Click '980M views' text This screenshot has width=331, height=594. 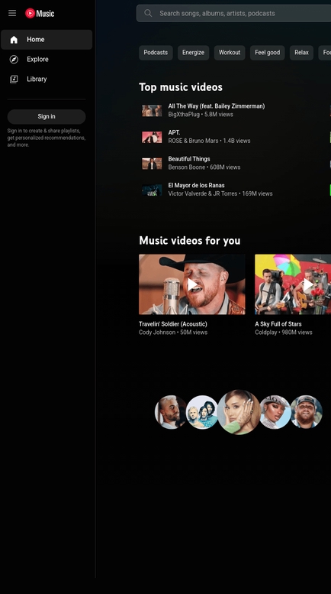point(297,333)
